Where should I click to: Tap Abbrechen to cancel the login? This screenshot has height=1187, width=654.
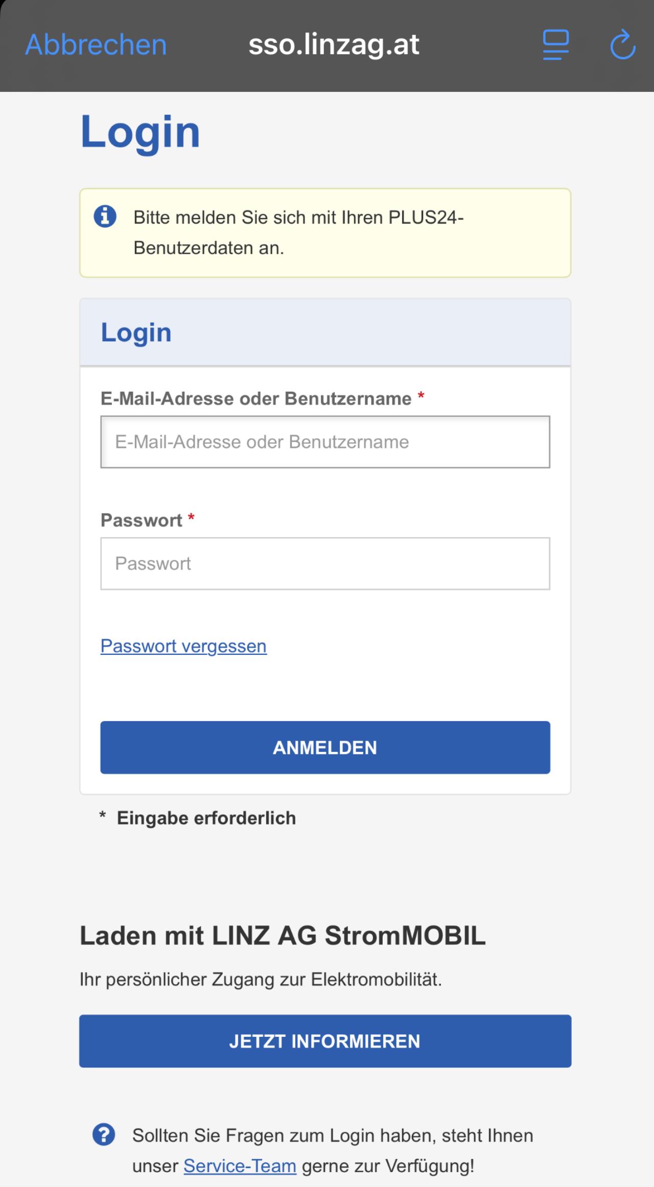(x=96, y=45)
